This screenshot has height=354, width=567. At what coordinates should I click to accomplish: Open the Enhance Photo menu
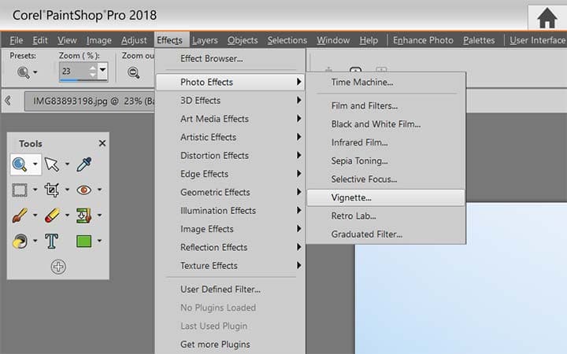click(423, 40)
